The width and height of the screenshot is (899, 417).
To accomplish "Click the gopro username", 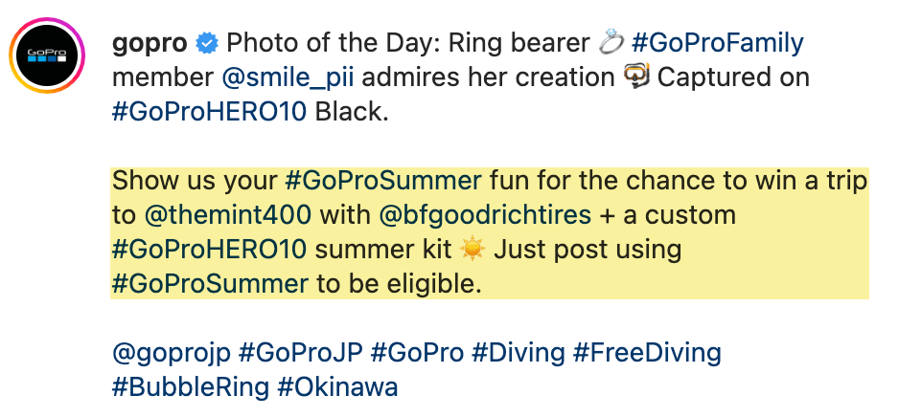I will (150, 43).
